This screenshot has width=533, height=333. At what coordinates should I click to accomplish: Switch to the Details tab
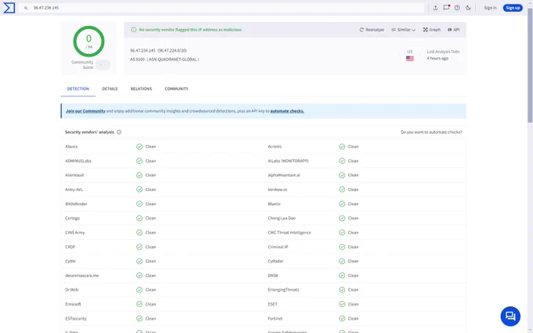[110, 89]
